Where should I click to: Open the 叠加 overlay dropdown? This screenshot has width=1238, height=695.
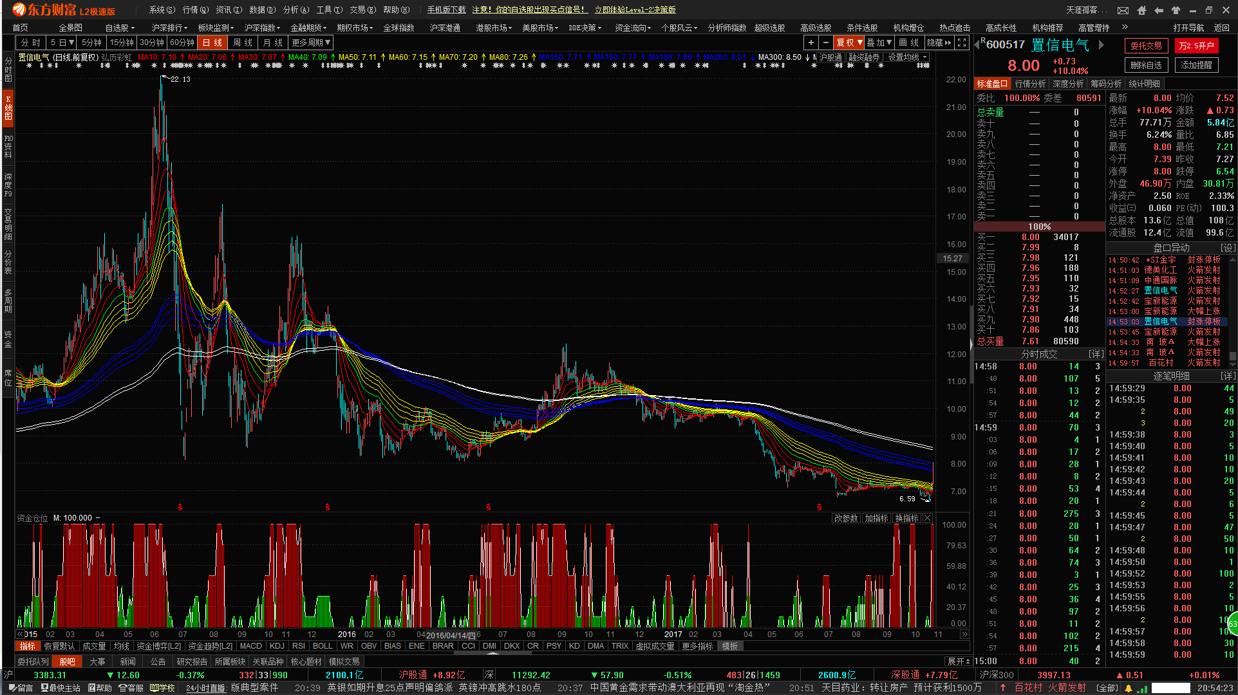(879, 42)
